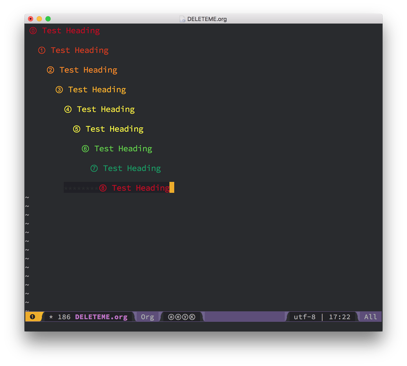Click the asterisk modified-buffer indicator
Image resolution: width=407 pixels, height=366 pixels.
(x=51, y=317)
